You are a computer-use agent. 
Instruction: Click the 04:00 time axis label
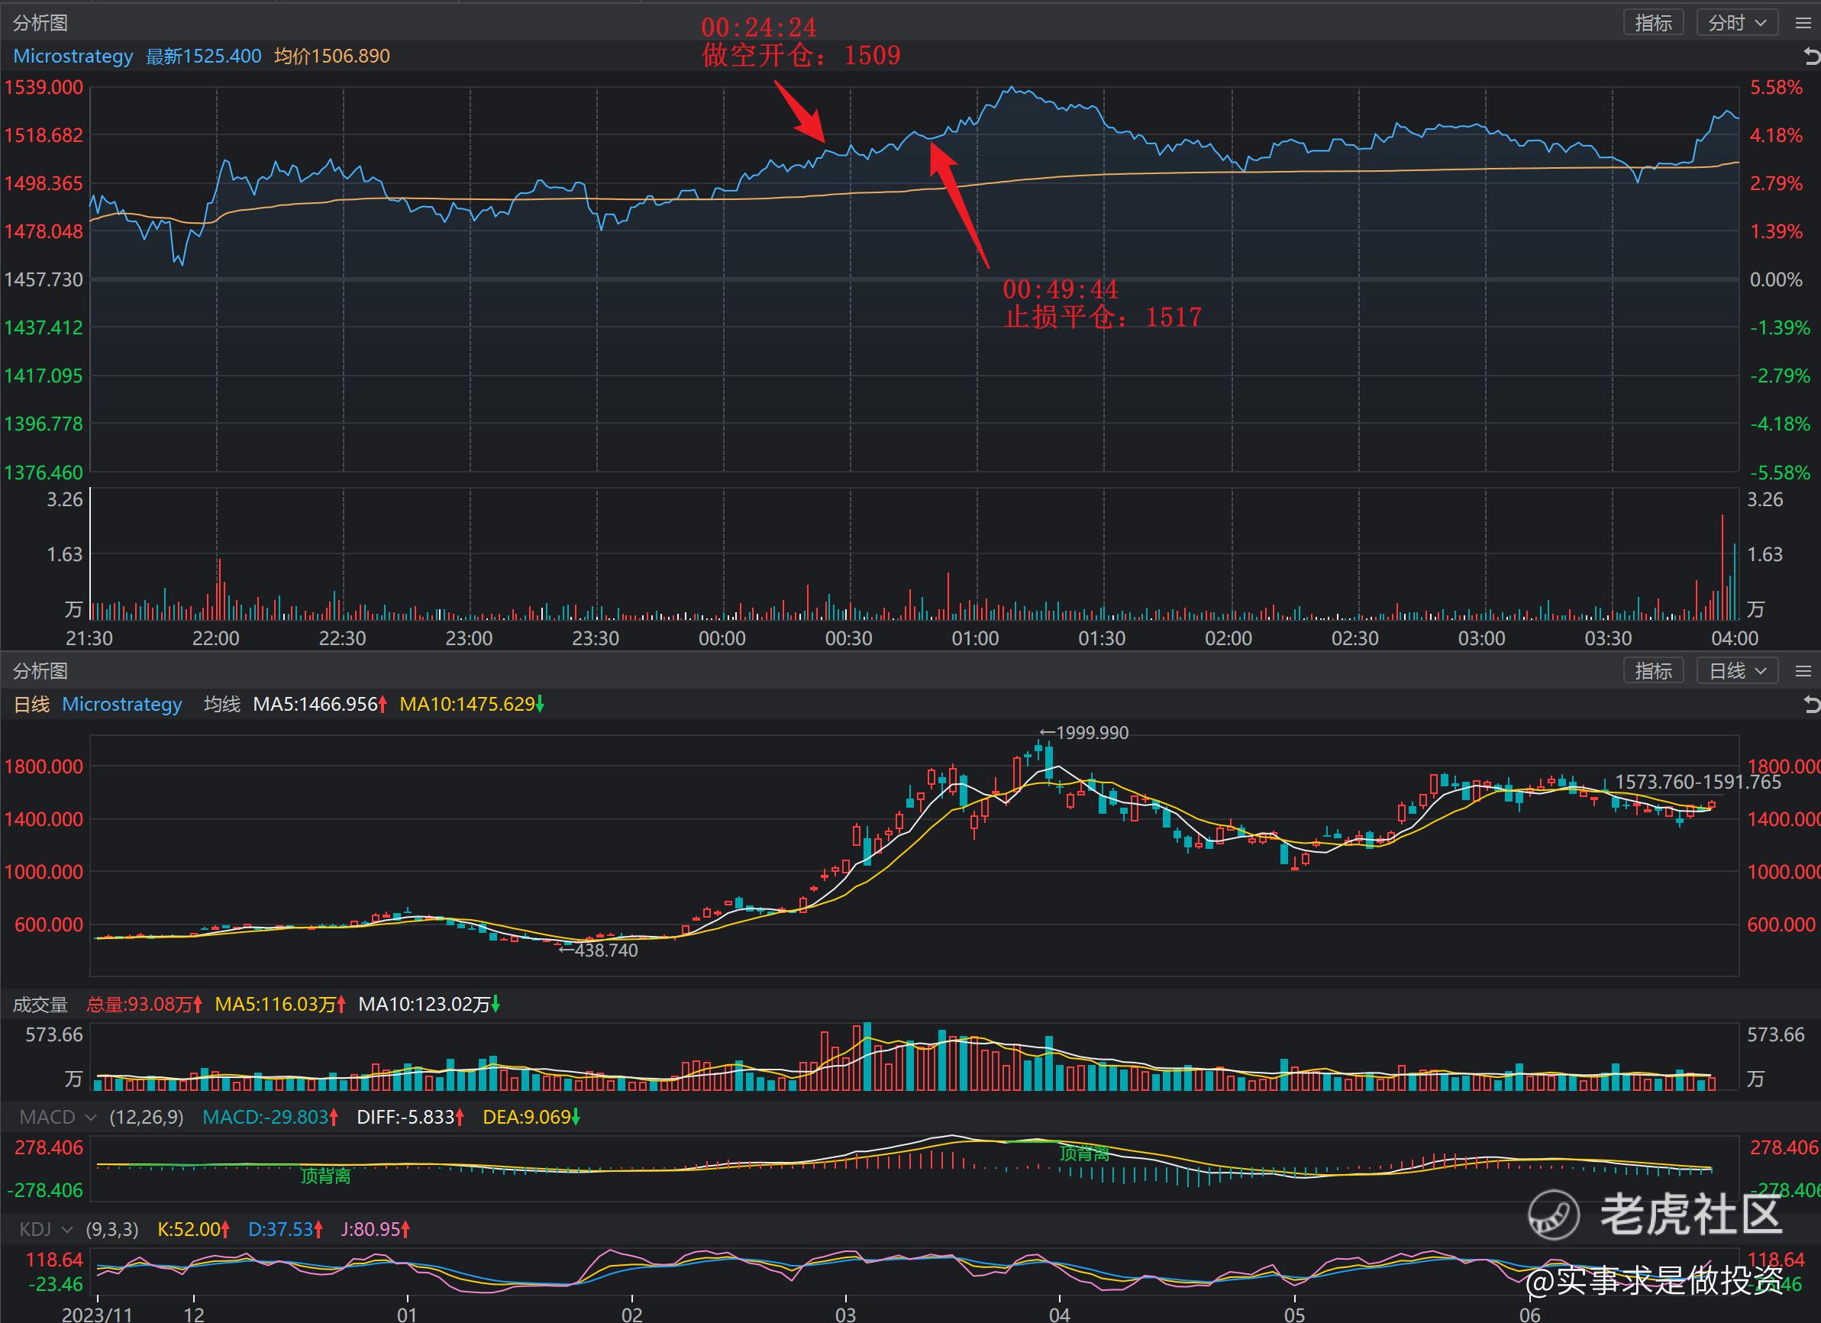(1735, 639)
